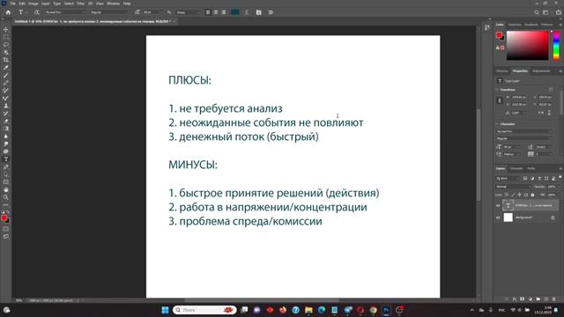
Task: Click foreground color swatch in Color panel
Action: [x=499, y=35]
